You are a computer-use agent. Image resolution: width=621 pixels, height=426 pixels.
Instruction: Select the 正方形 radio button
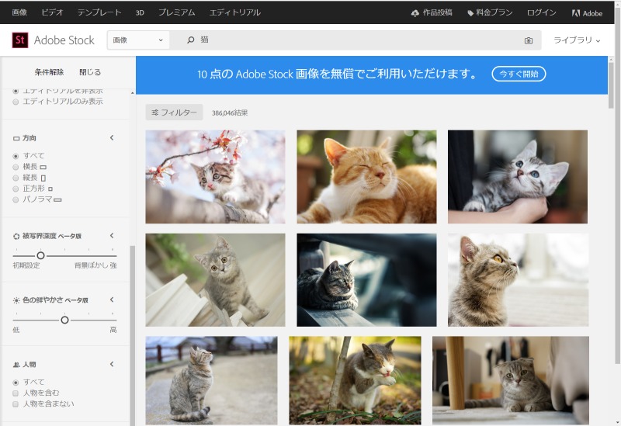(x=16, y=189)
